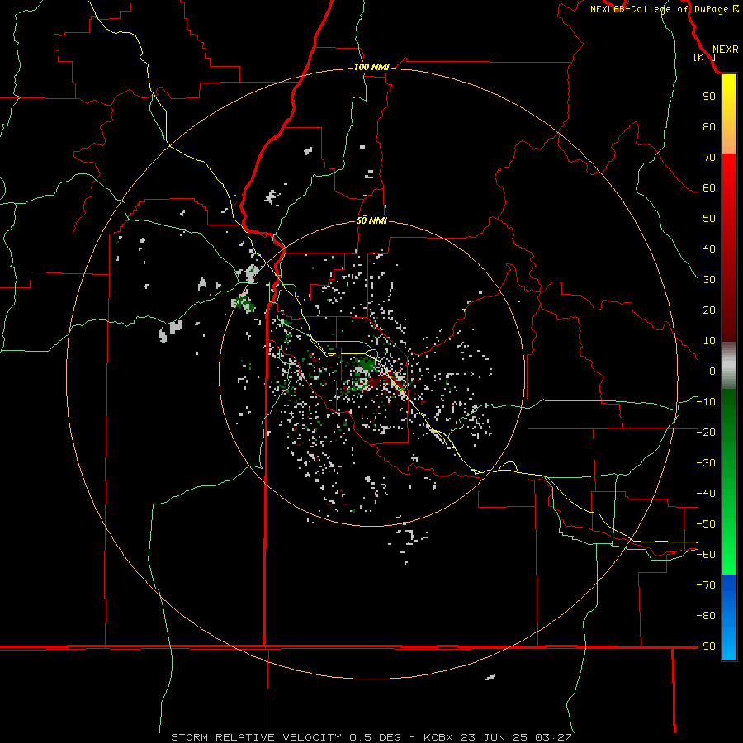Click the 100 NMI range ring label
This screenshot has height=743, width=743.
pos(371,67)
